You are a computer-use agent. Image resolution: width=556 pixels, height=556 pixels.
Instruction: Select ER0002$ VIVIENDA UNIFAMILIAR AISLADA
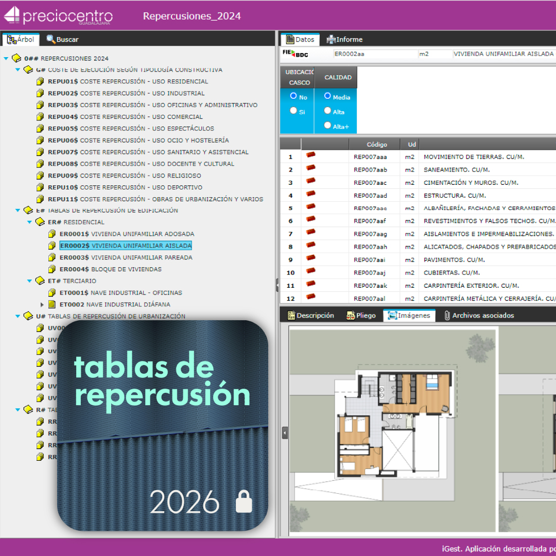(x=126, y=246)
